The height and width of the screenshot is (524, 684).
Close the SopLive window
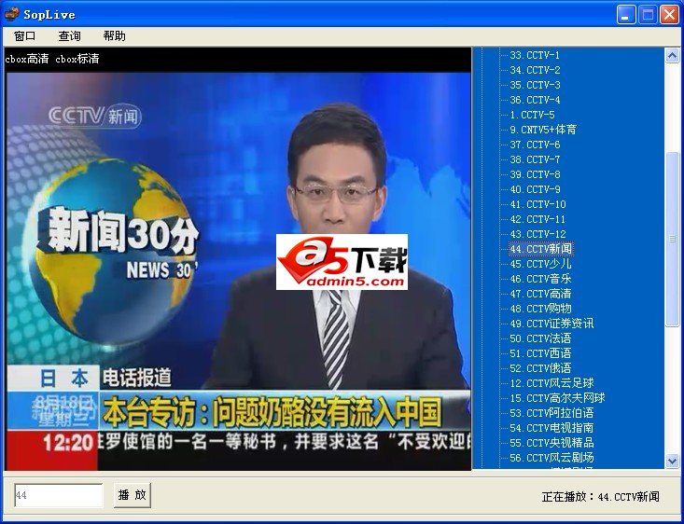(x=669, y=14)
